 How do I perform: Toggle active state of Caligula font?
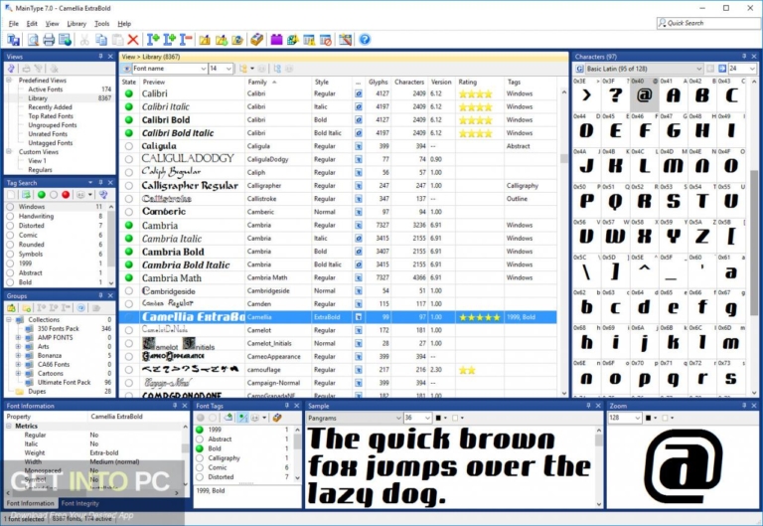coord(129,146)
